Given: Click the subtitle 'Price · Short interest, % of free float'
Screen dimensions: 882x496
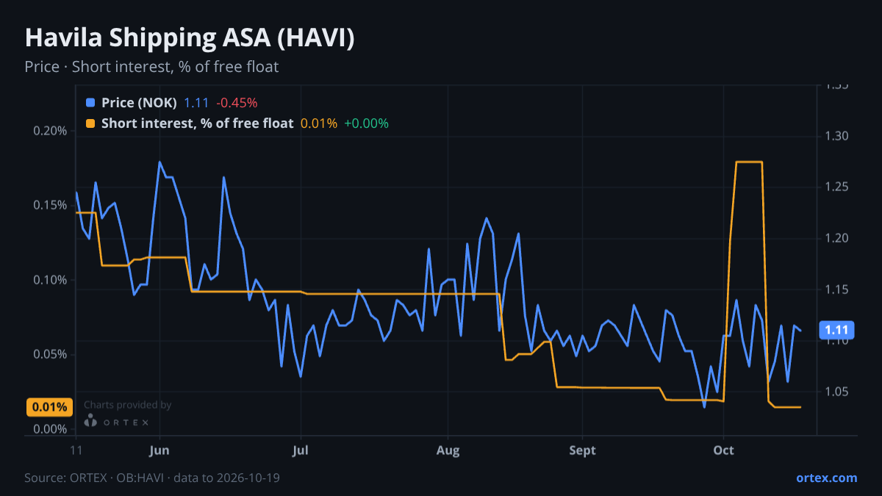Looking at the screenshot, I should (151, 67).
